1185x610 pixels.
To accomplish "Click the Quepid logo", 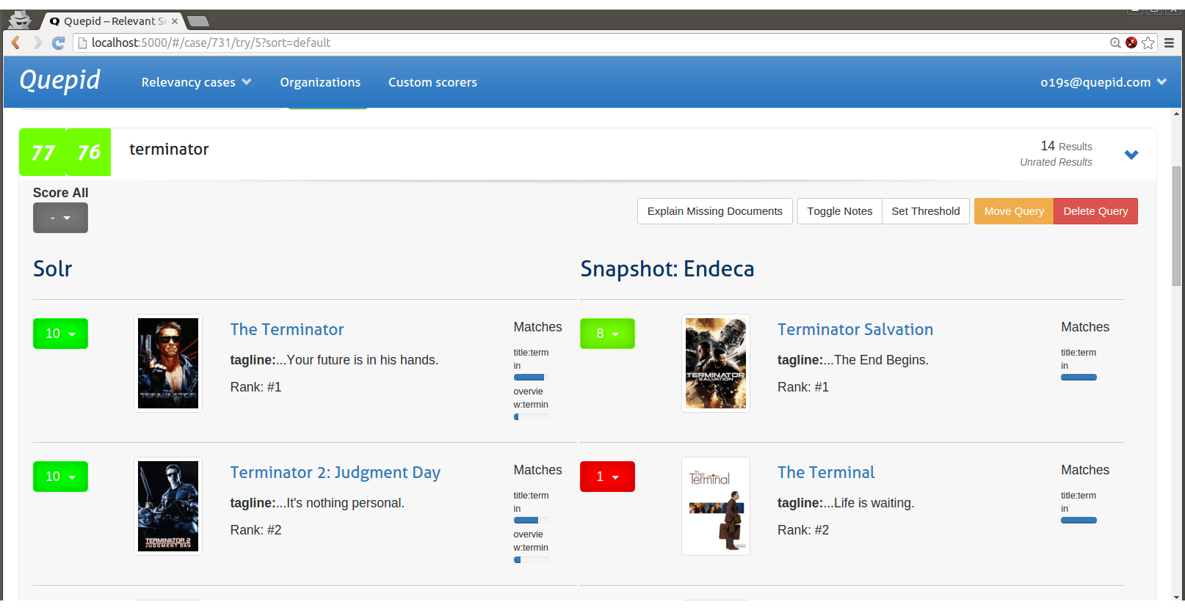I will point(59,81).
